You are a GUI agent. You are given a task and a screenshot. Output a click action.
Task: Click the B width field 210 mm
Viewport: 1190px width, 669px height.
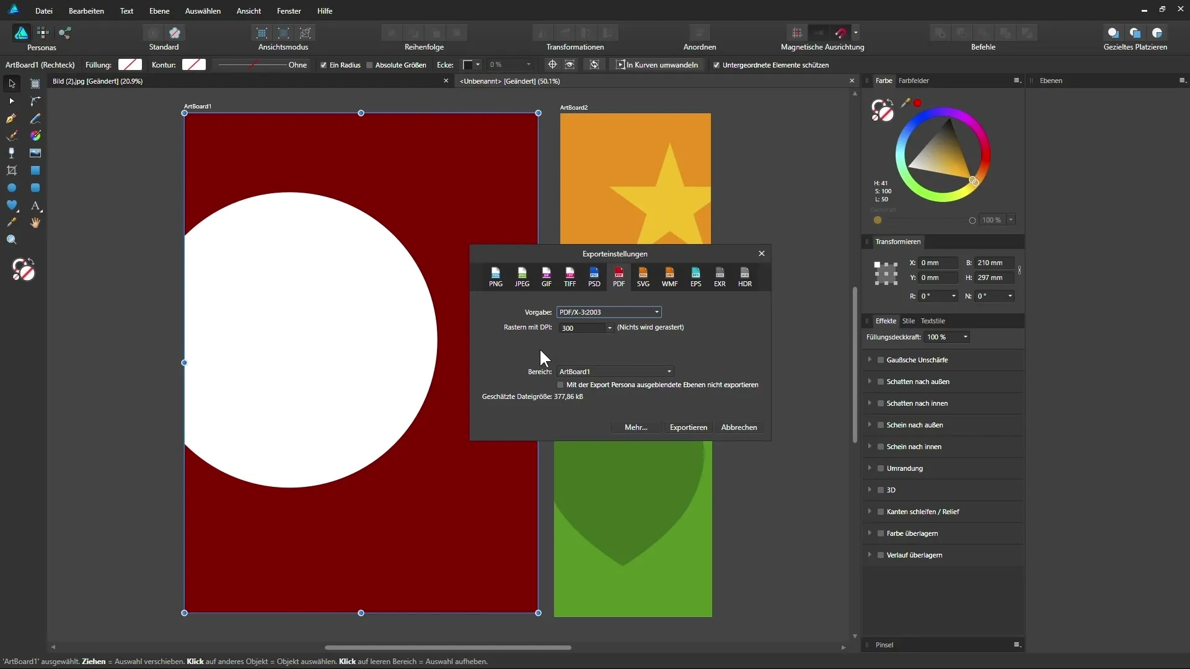pyautogui.click(x=995, y=263)
